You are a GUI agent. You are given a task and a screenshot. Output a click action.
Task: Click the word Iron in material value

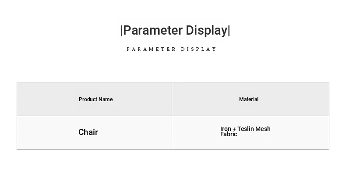(226, 129)
